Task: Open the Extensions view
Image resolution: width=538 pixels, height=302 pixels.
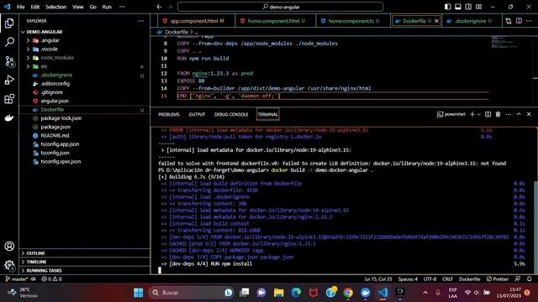Action: (9, 99)
